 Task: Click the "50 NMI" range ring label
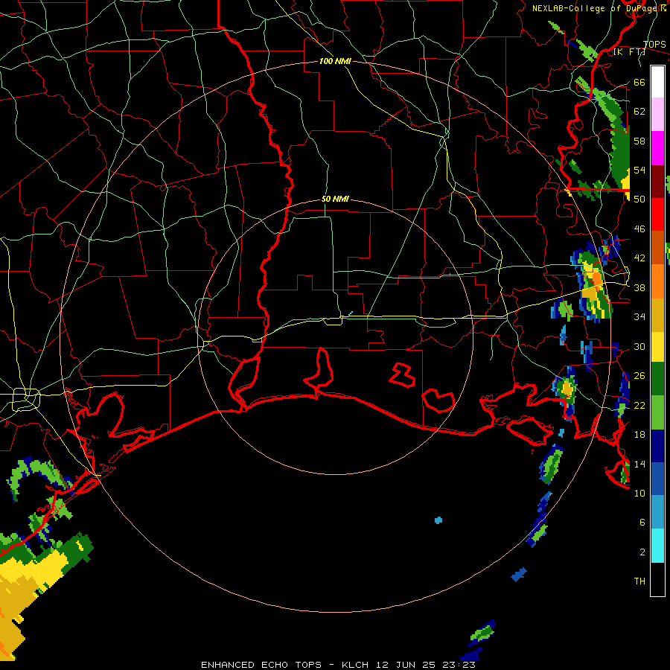335,199
